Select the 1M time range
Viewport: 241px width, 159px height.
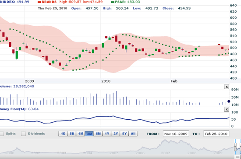[x=81, y=134]
